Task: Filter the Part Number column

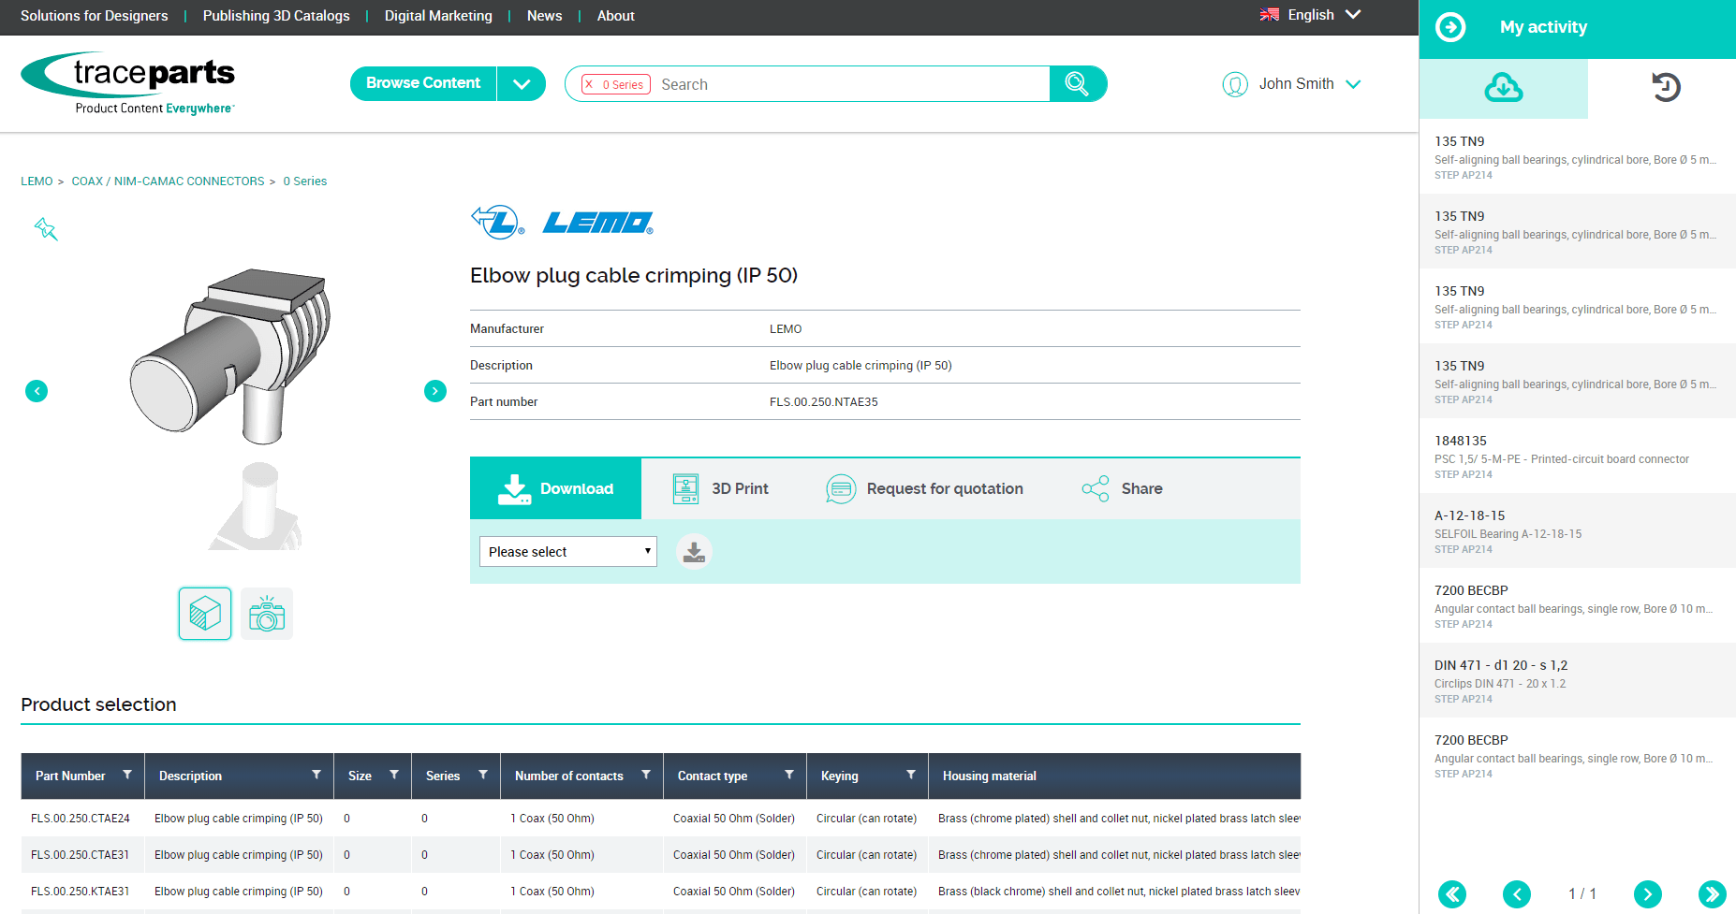Action: coord(127,775)
